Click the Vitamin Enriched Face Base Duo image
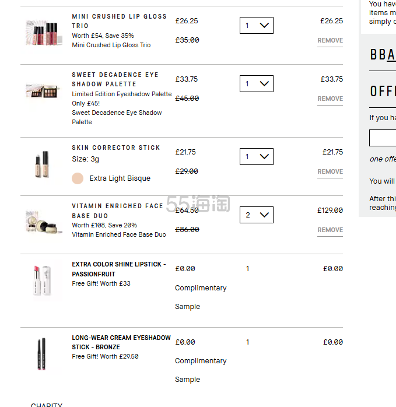Viewport: 396px width, 407px height. (x=42, y=222)
